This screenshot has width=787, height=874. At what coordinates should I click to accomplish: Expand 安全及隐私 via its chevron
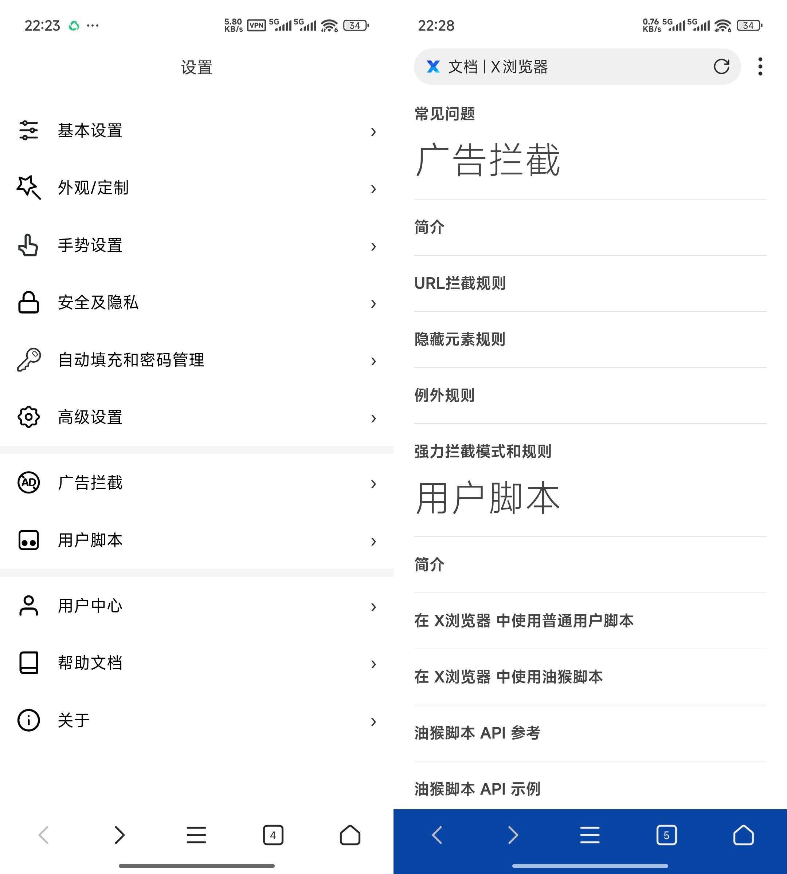[x=373, y=304]
